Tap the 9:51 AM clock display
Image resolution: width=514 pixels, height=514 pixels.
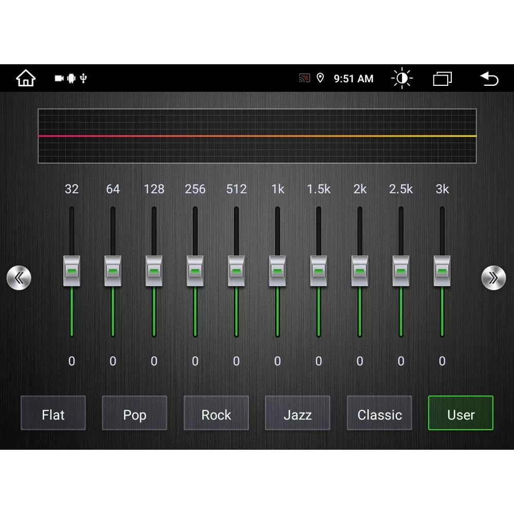point(353,78)
